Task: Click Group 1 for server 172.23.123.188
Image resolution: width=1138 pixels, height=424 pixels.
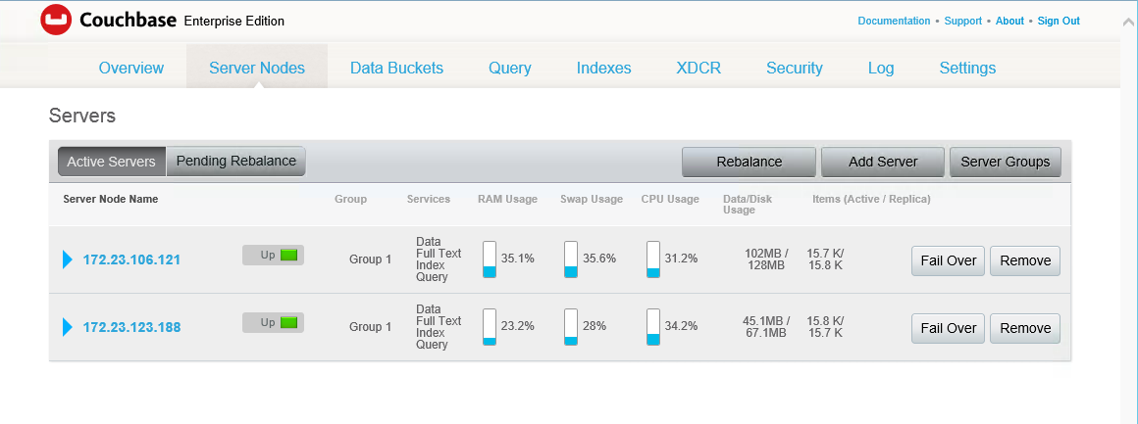Action: coord(370,327)
